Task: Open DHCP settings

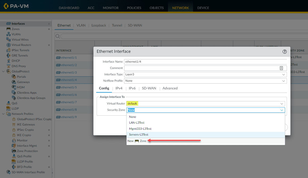Action: [15, 60]
